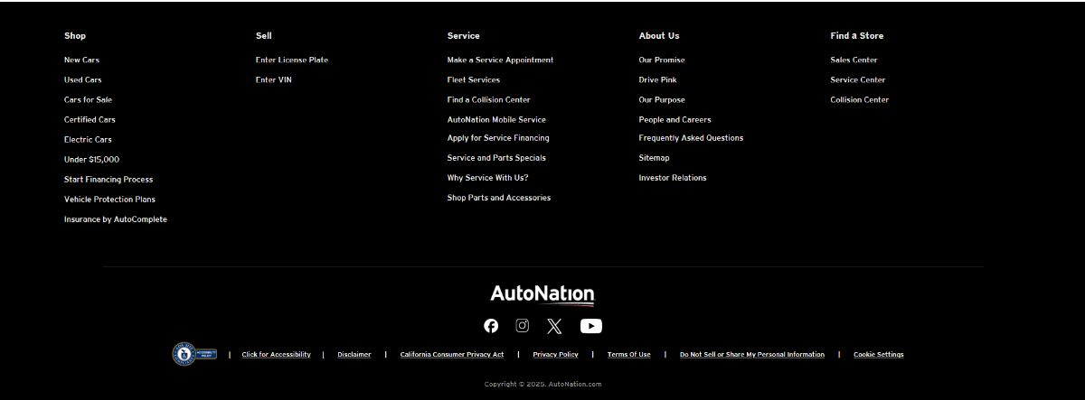The image size is (1085, 400).
Task: Open AutoNation's YouTube icon
Action: pos(591,326)
